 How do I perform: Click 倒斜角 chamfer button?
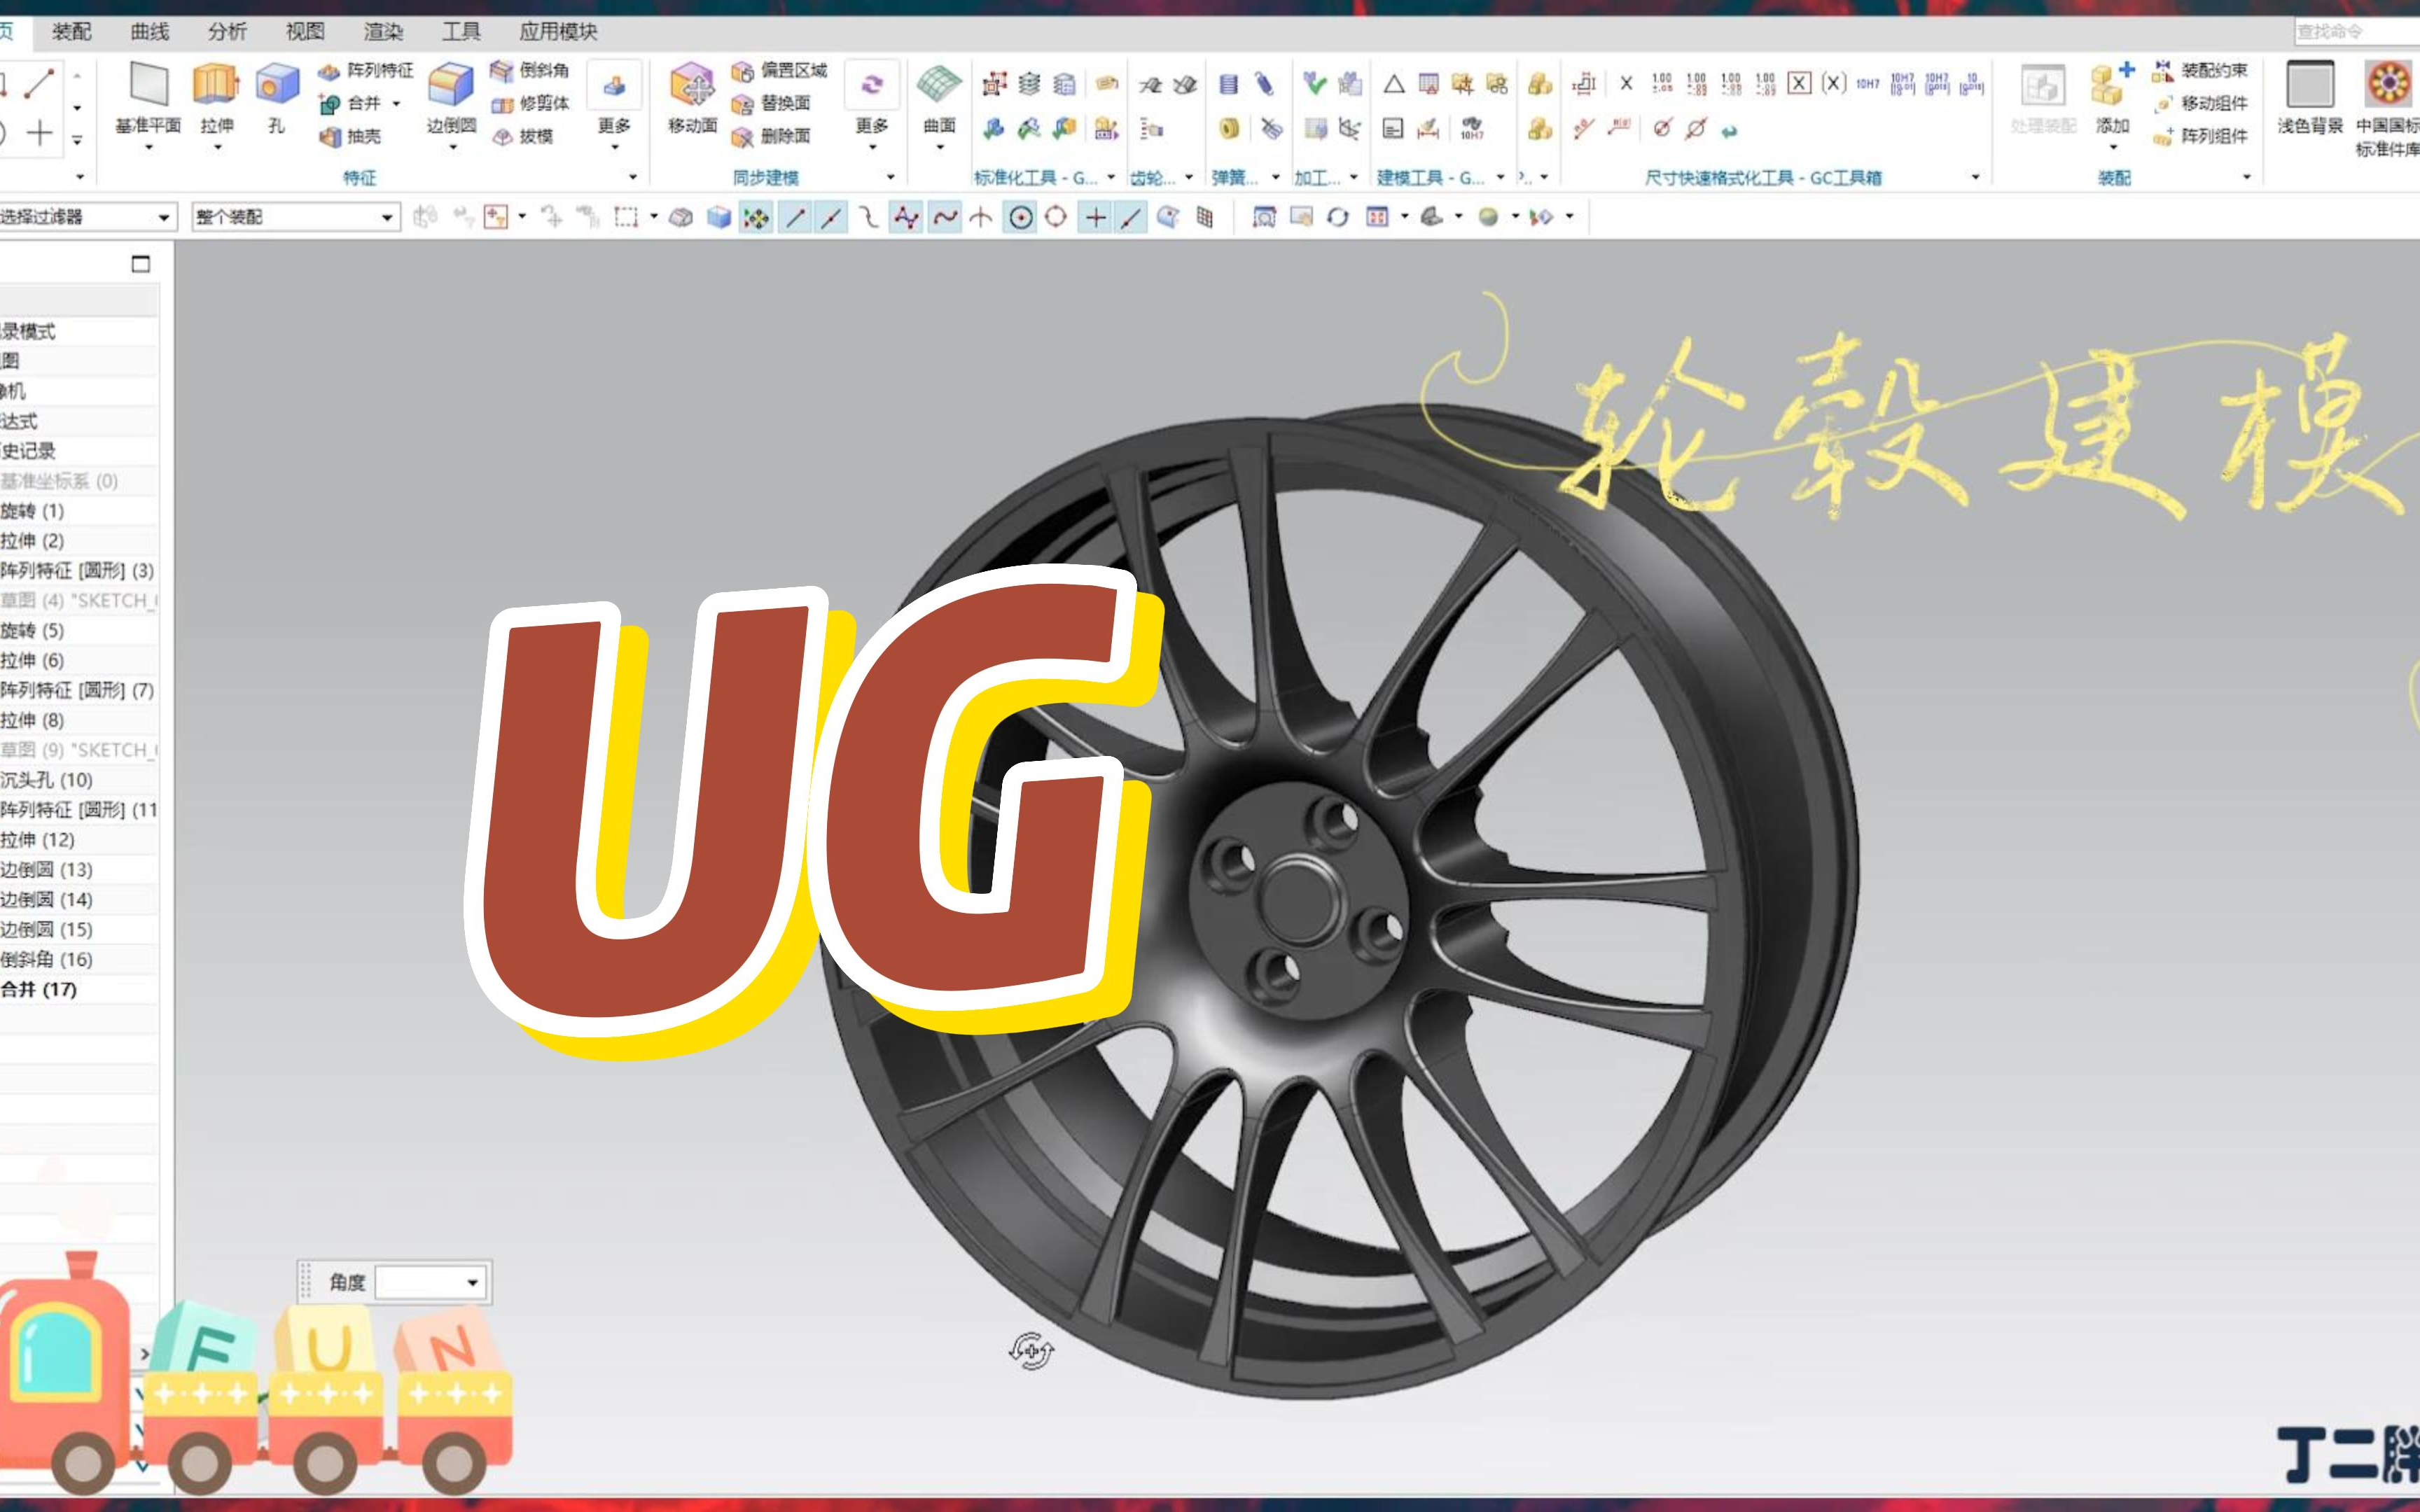(x=531, y=70)
